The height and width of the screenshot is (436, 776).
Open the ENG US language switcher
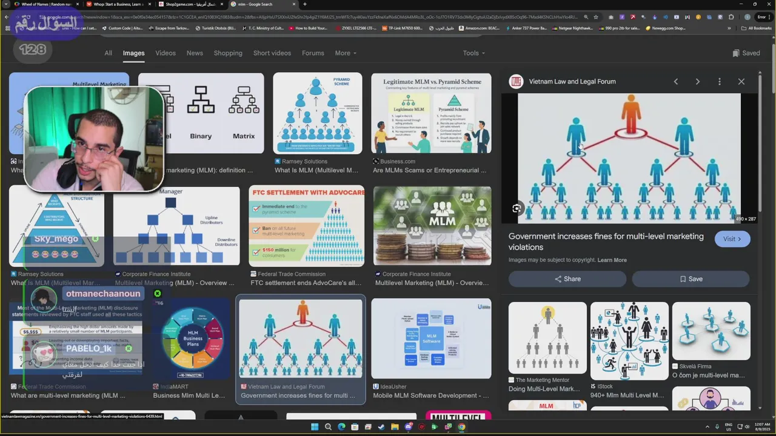point(729,427)
